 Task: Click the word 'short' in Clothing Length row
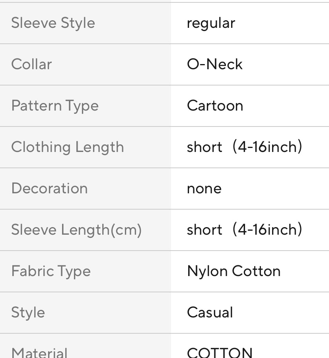point(204,147)
